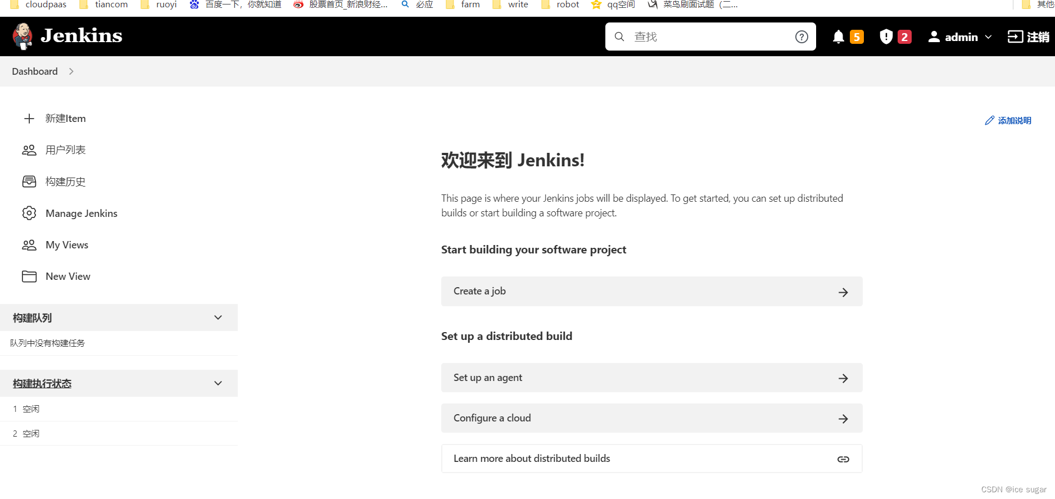Image resolution: width=1055 pixels, height=499 pixels.
Task: Open the 构建执行状态 header link
Action: (42, 384)
